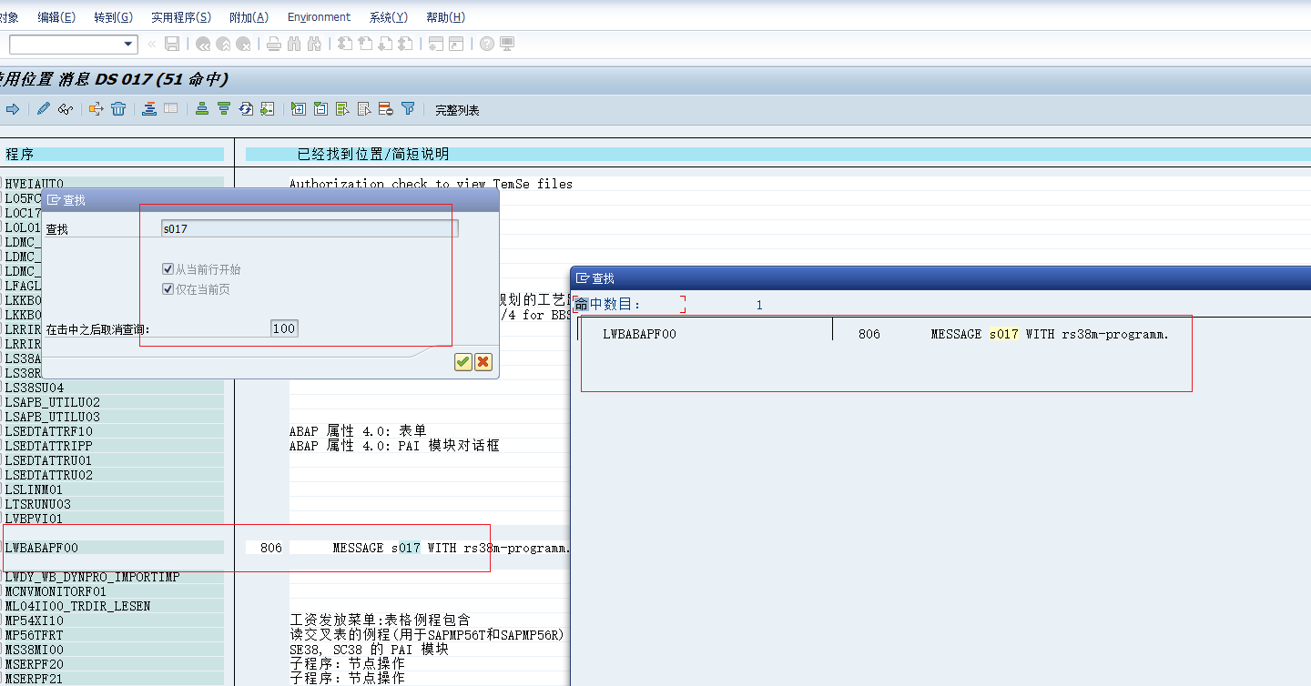
Task: Go to previous page icon
Action: tap(365, 44)
